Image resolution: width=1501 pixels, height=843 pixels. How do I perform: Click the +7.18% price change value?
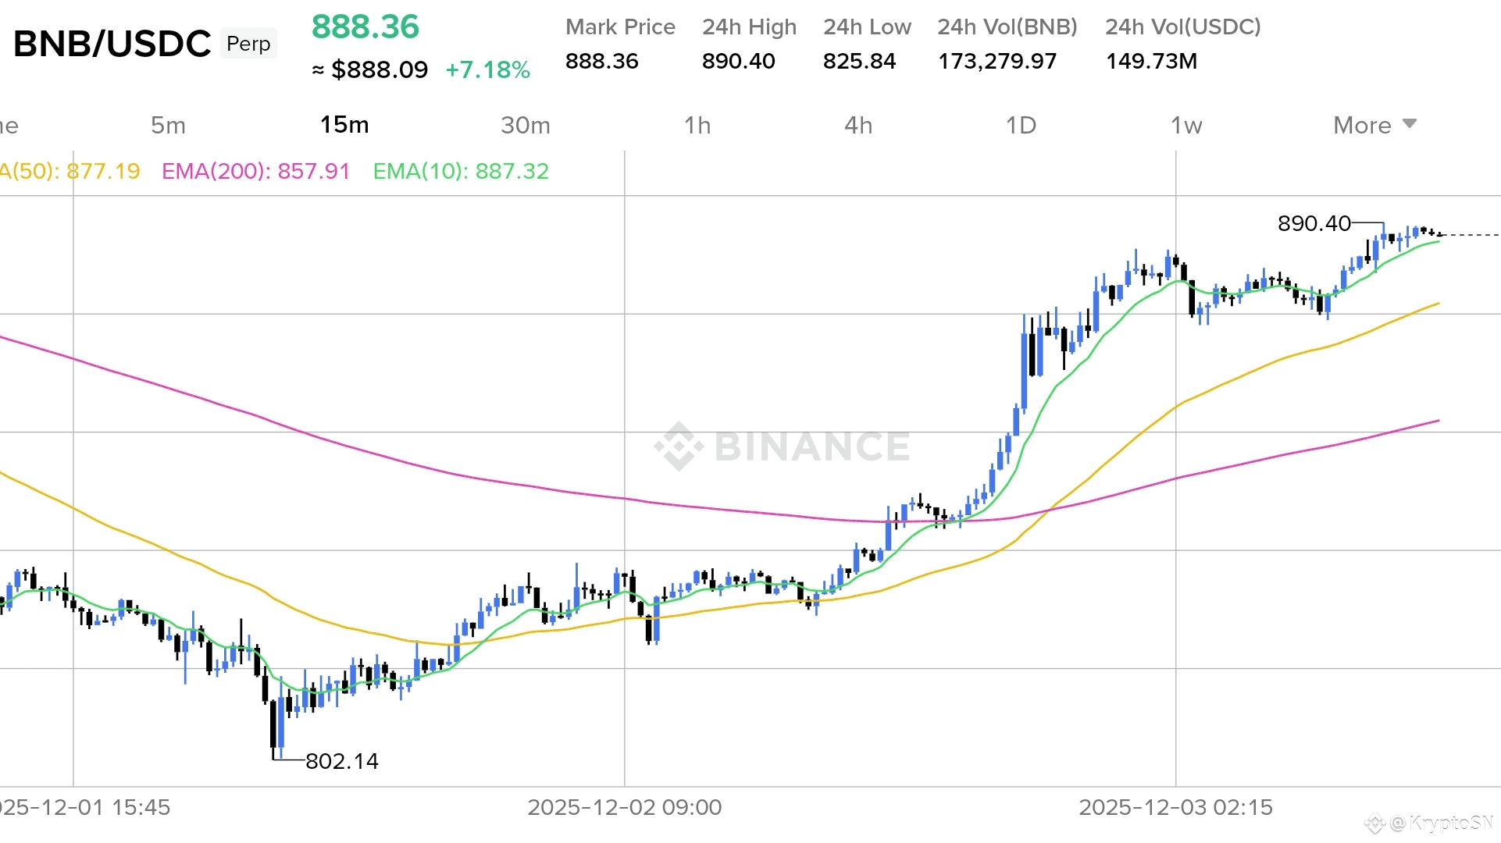pos(487,70)
